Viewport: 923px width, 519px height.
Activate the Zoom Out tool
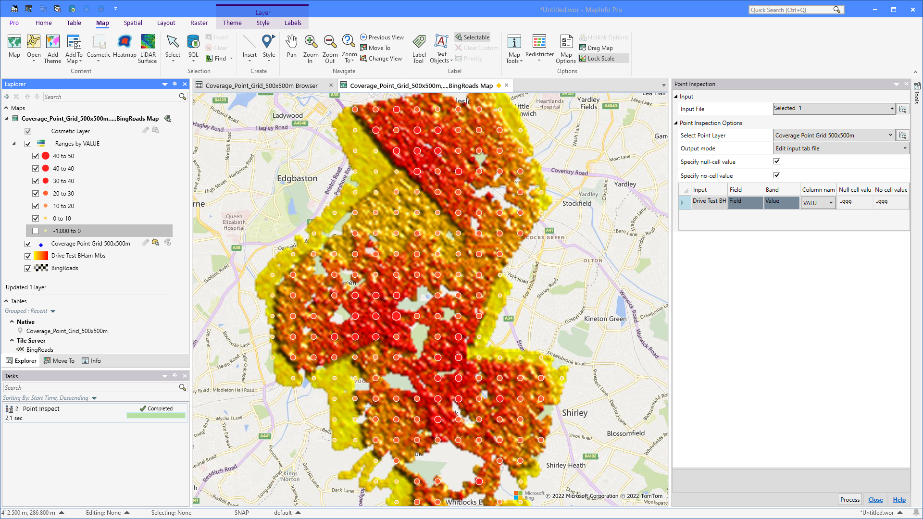[330, 49]
